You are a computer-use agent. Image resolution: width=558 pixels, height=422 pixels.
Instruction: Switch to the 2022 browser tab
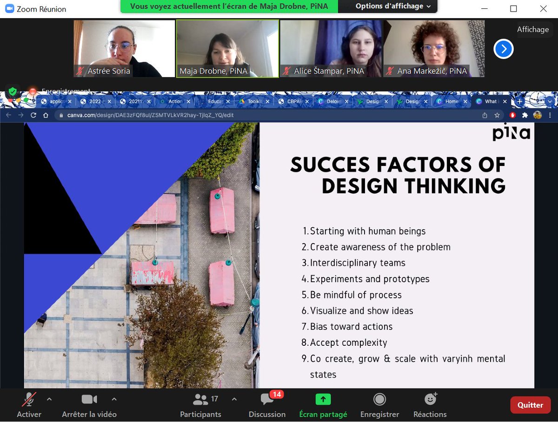(x=96, y=101)
